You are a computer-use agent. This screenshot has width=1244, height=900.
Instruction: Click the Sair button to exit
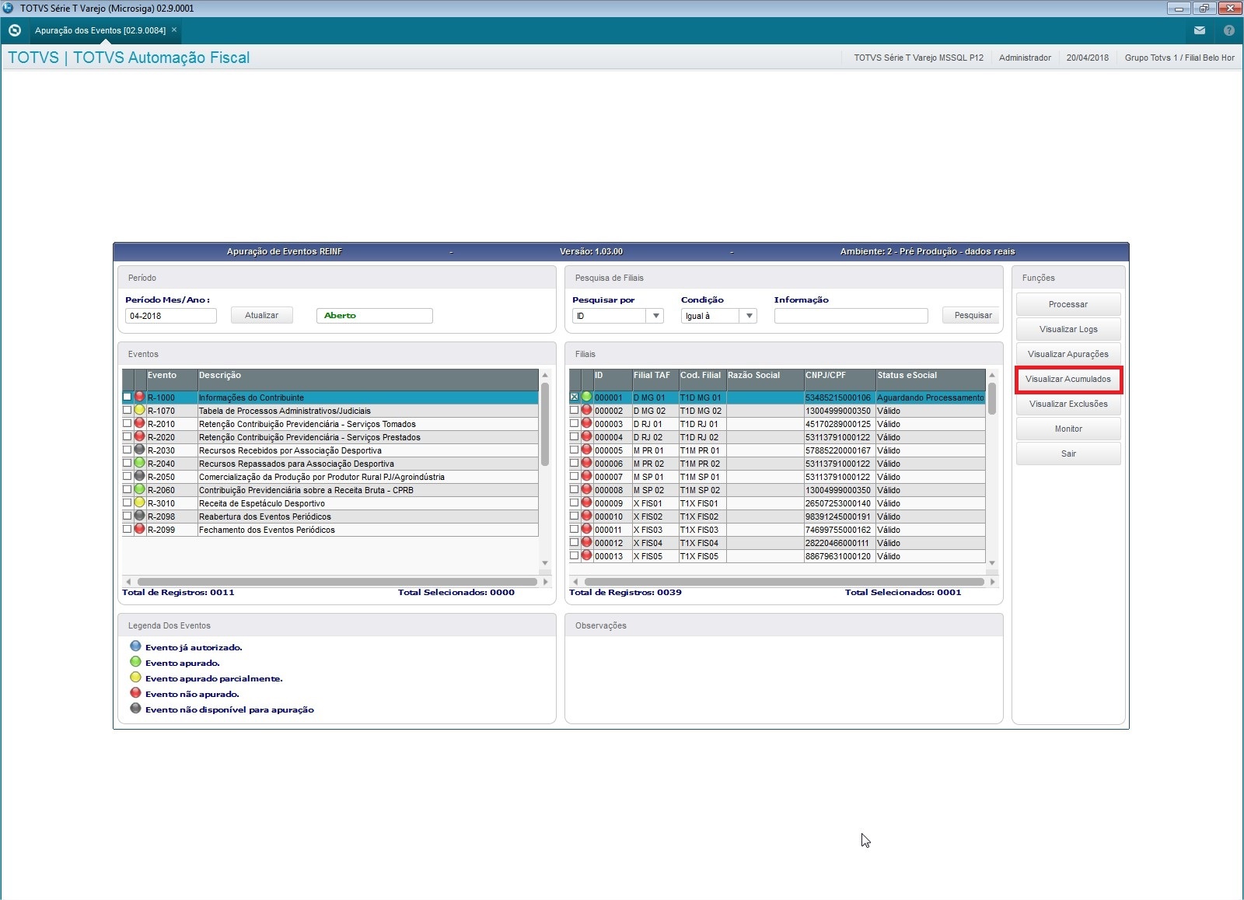pyautogui.click(x=1068, y=454)
